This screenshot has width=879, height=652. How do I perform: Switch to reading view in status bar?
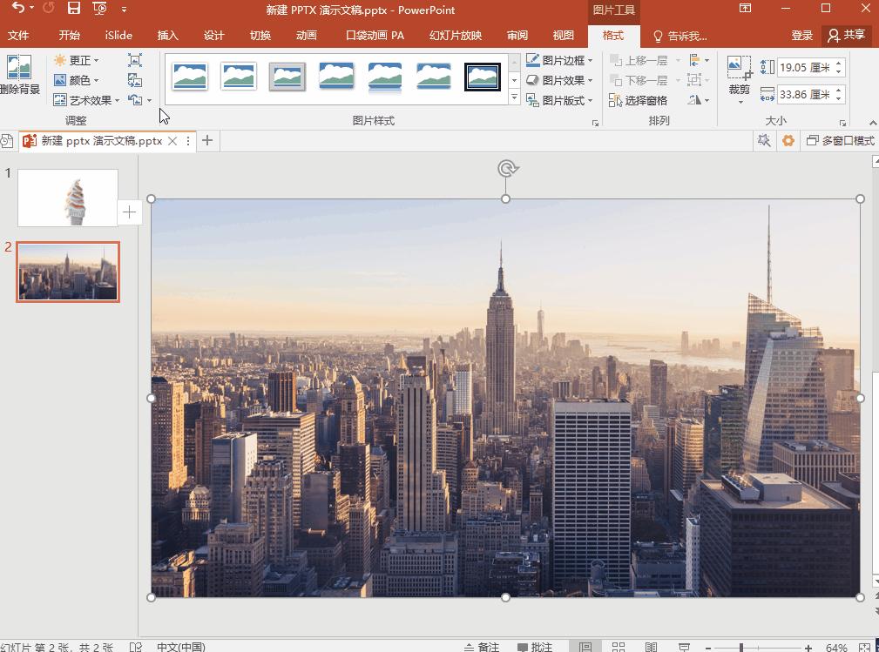coord(651,647)
